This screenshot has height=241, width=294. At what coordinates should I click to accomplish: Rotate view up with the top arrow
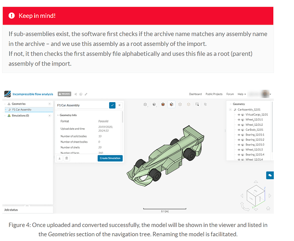pos(256,182)
